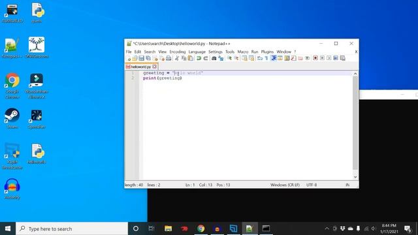Open Find with the binoculars icon

point(214,58)
